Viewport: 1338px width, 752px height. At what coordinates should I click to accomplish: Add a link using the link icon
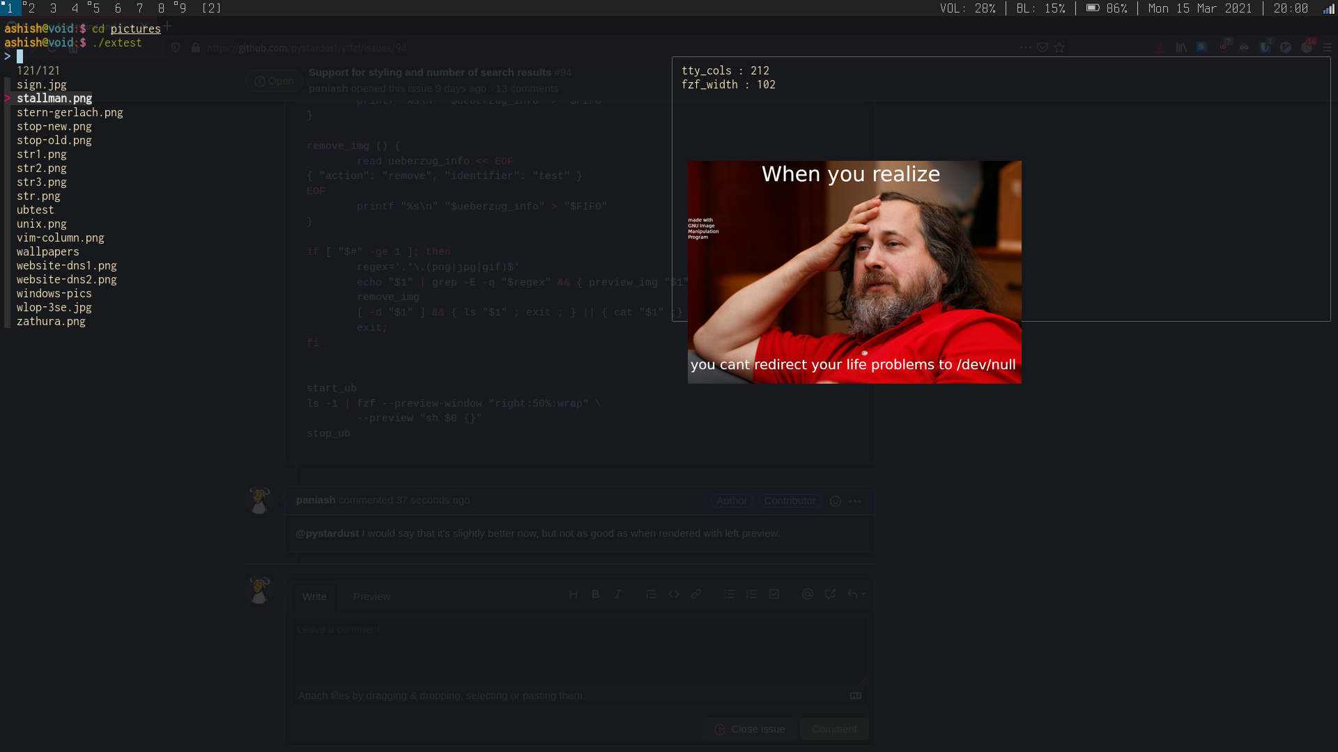point(696,594)
